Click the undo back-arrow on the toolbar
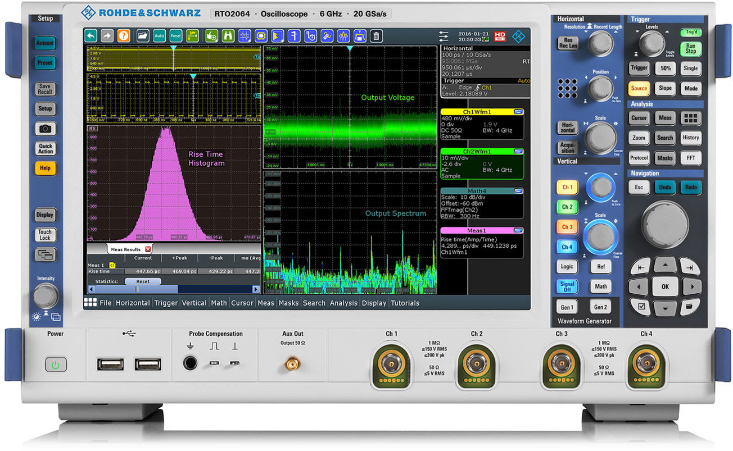 [x=91, y=35]
